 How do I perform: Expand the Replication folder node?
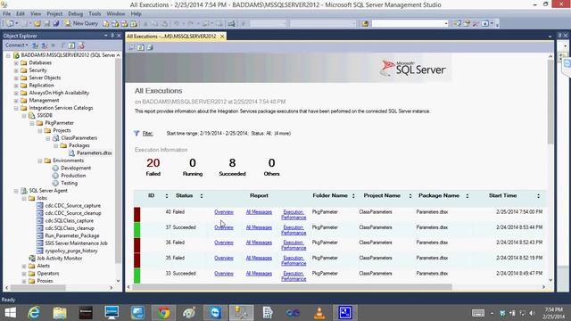(16, 86)
